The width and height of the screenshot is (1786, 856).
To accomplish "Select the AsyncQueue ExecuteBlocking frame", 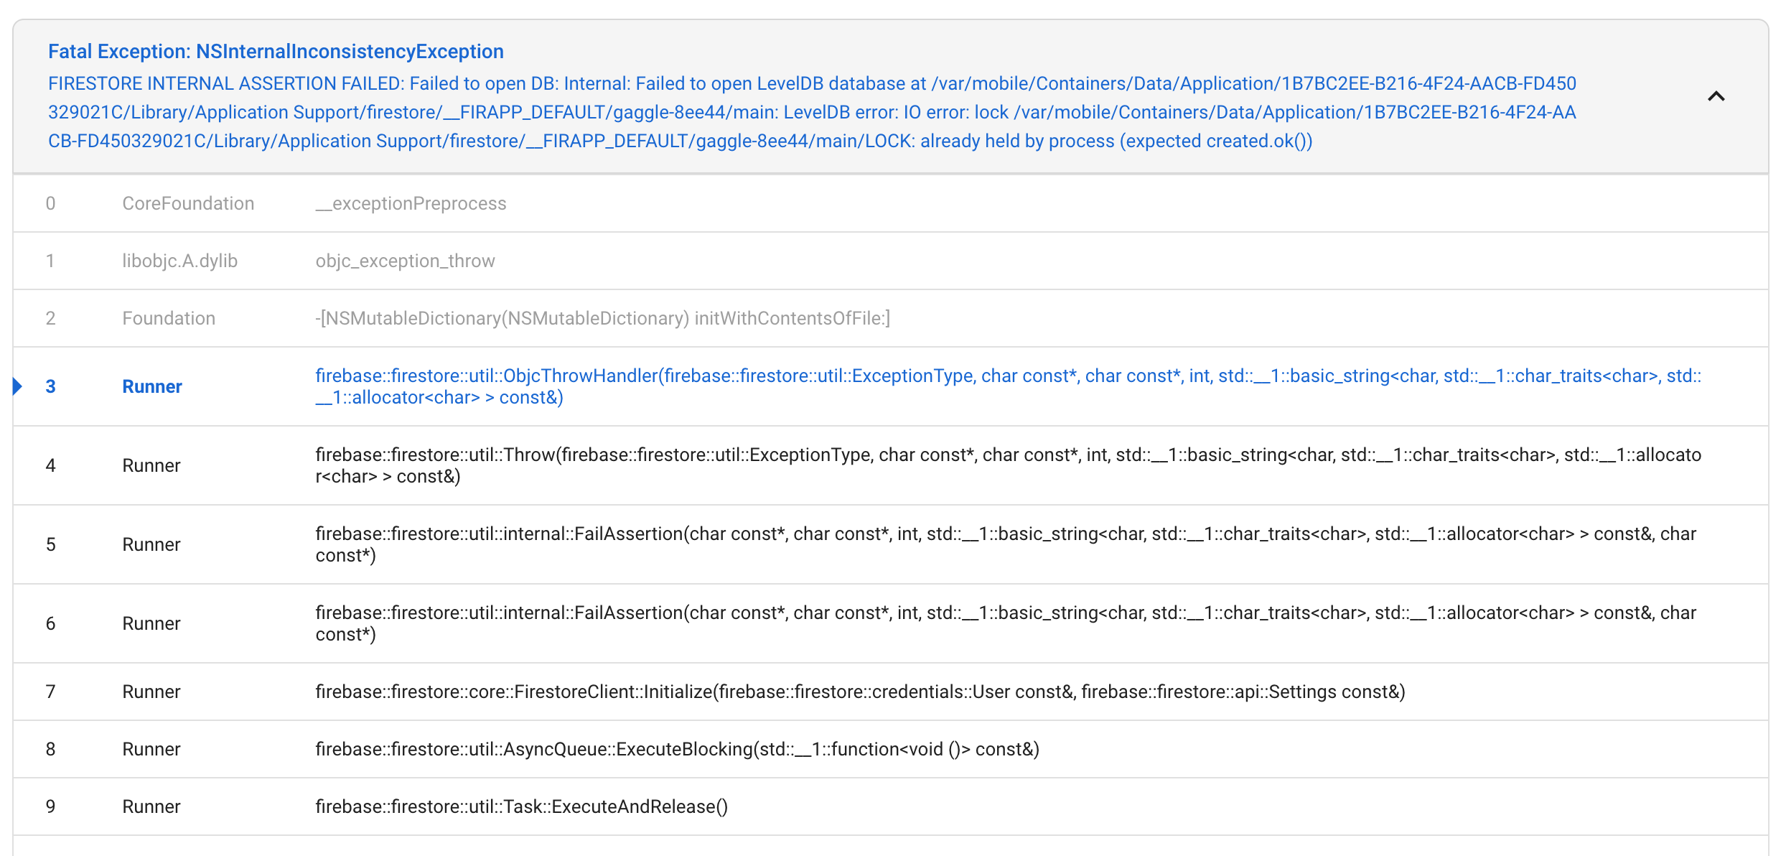I will point(678,749).
